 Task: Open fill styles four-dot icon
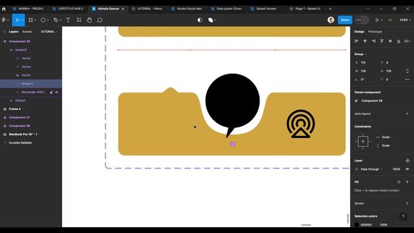pyautogui.click(x=398, y=182)
